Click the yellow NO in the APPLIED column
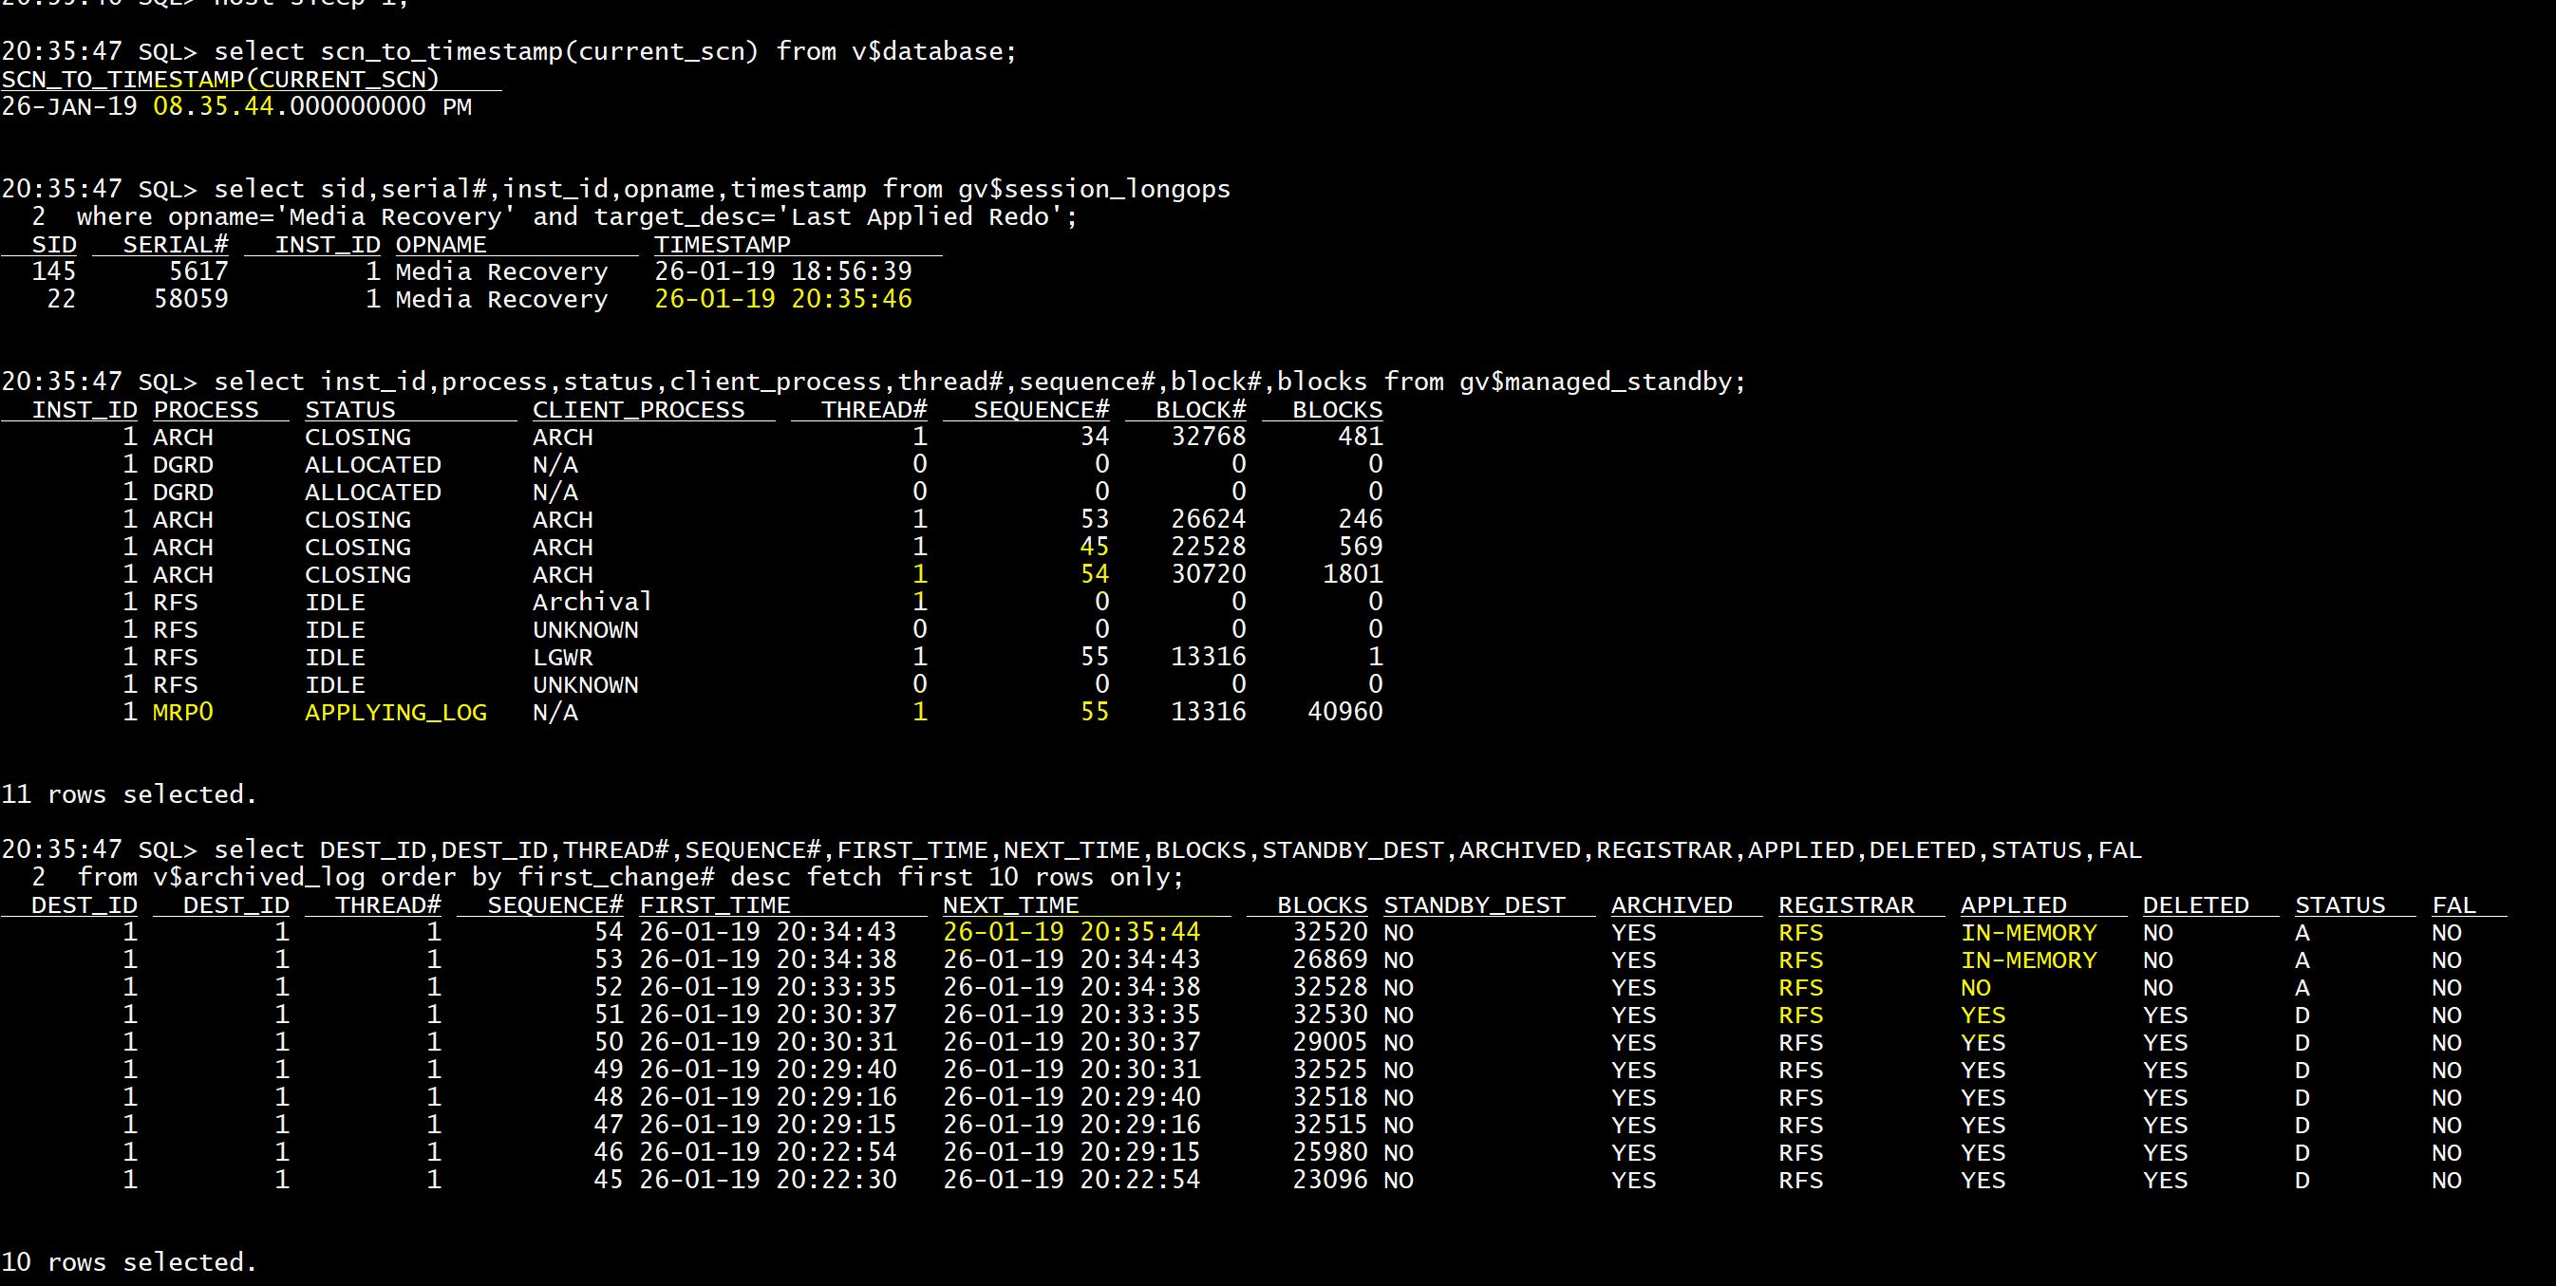2556x1286 pixels. pyautogui.click(x=1975, y=988)
